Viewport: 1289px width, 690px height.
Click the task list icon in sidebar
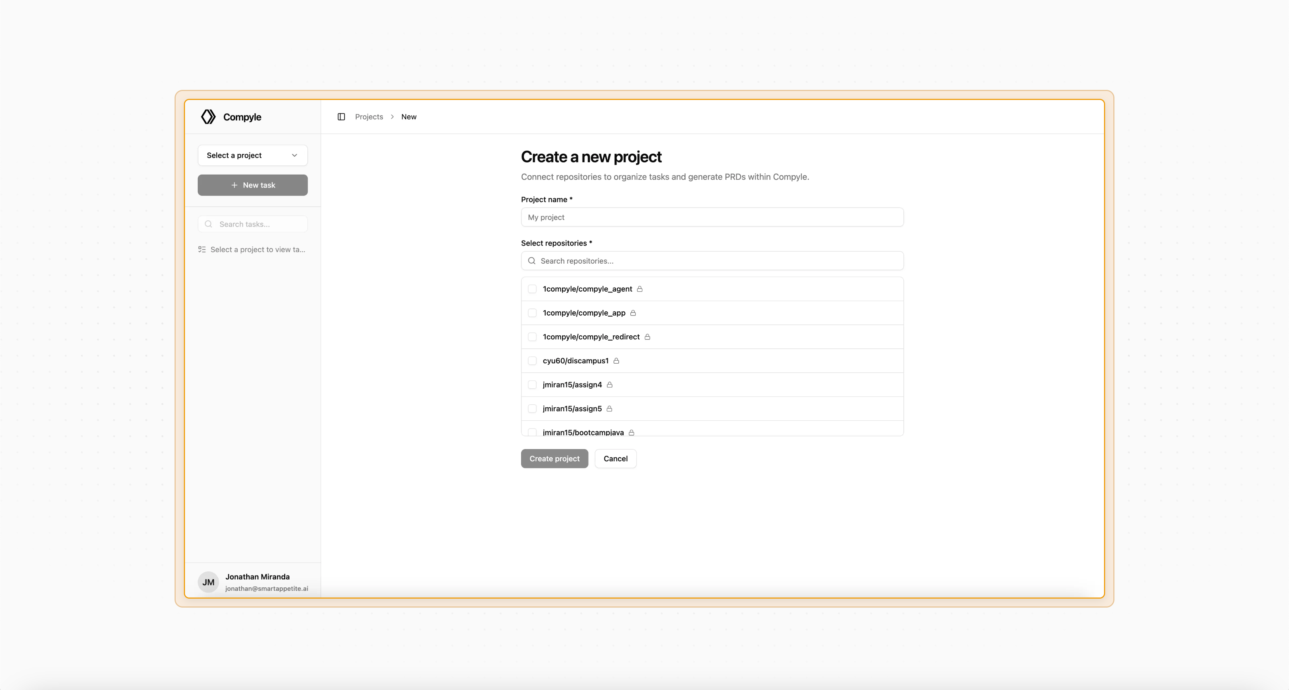(202, 249)
